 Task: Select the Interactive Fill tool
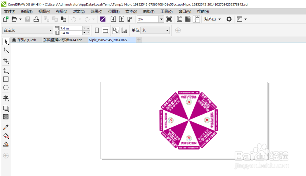[6, 136]
